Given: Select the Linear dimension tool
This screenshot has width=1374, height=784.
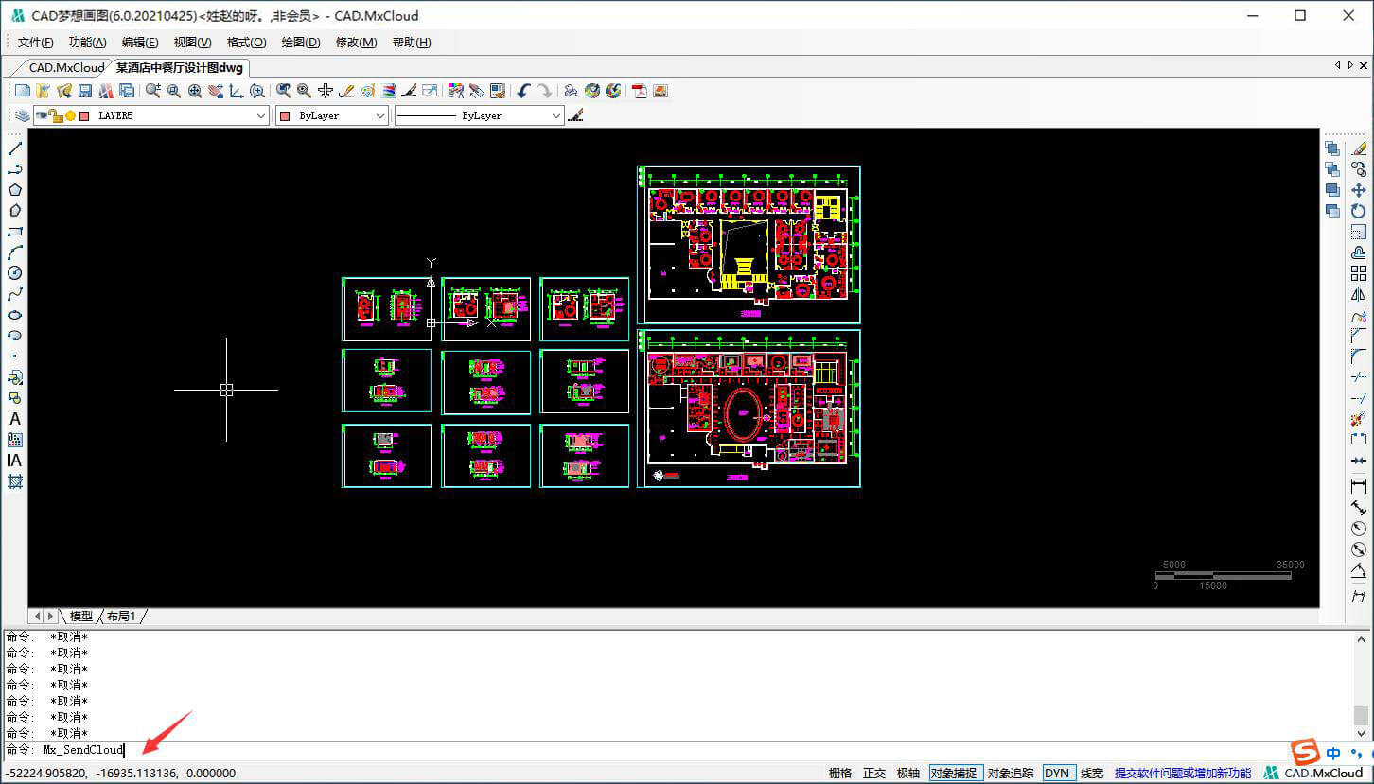Looking at the screenshot, I should pyautogui.click(x=1359, y=486).
